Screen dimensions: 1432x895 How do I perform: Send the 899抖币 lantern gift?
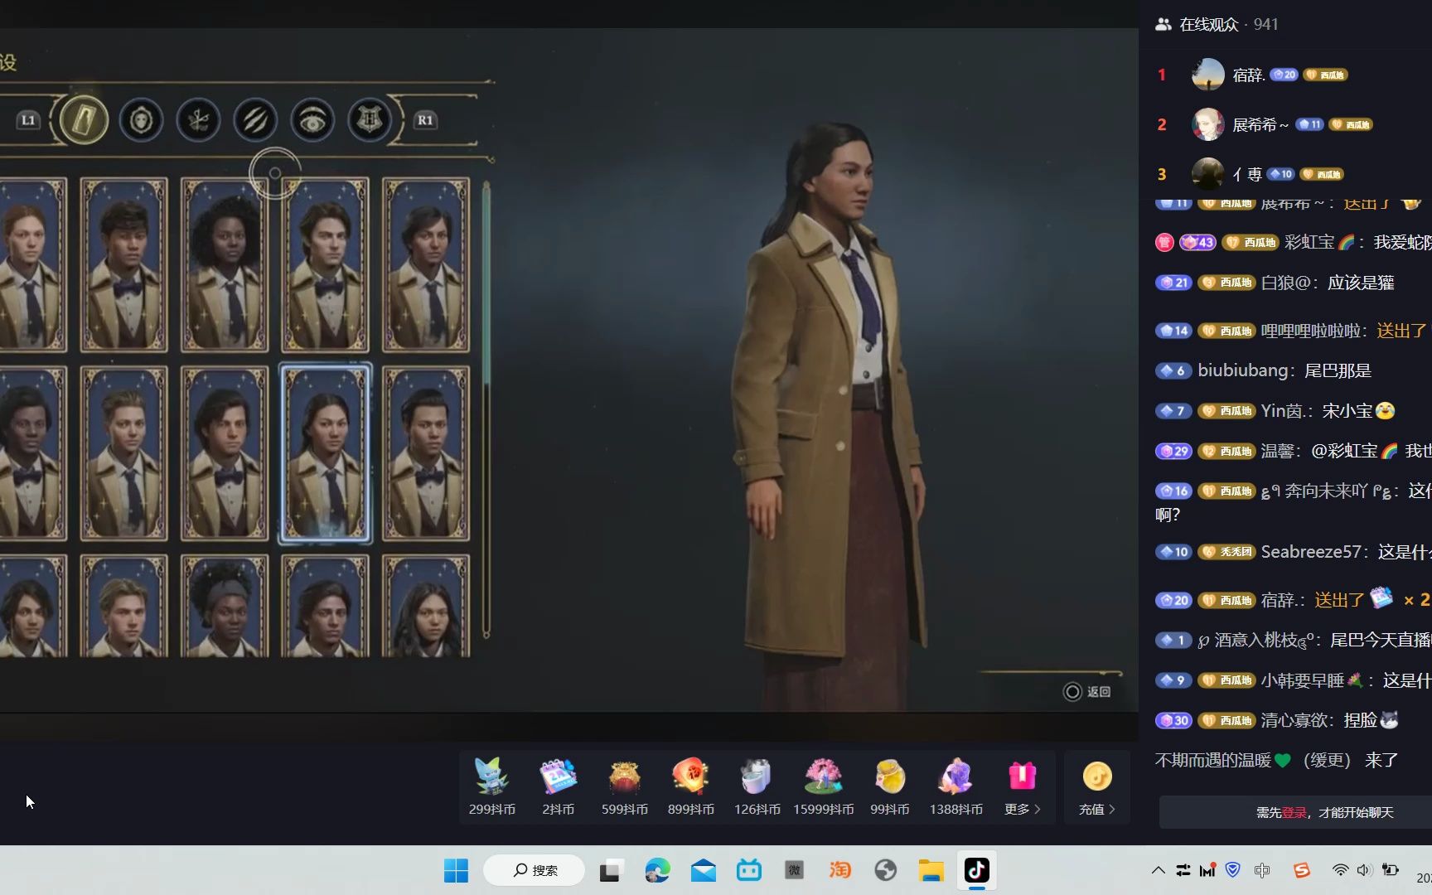pos(691,787)
